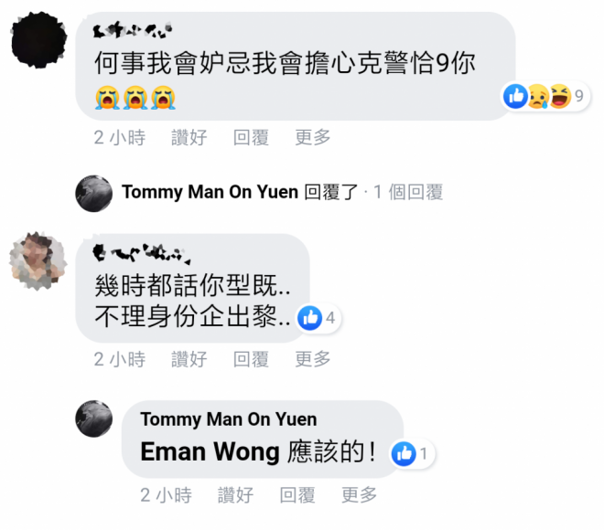Click the laughing haha reaction icon on first comment
The height and width of the screenshot is (530, 604).
[560, 96]
